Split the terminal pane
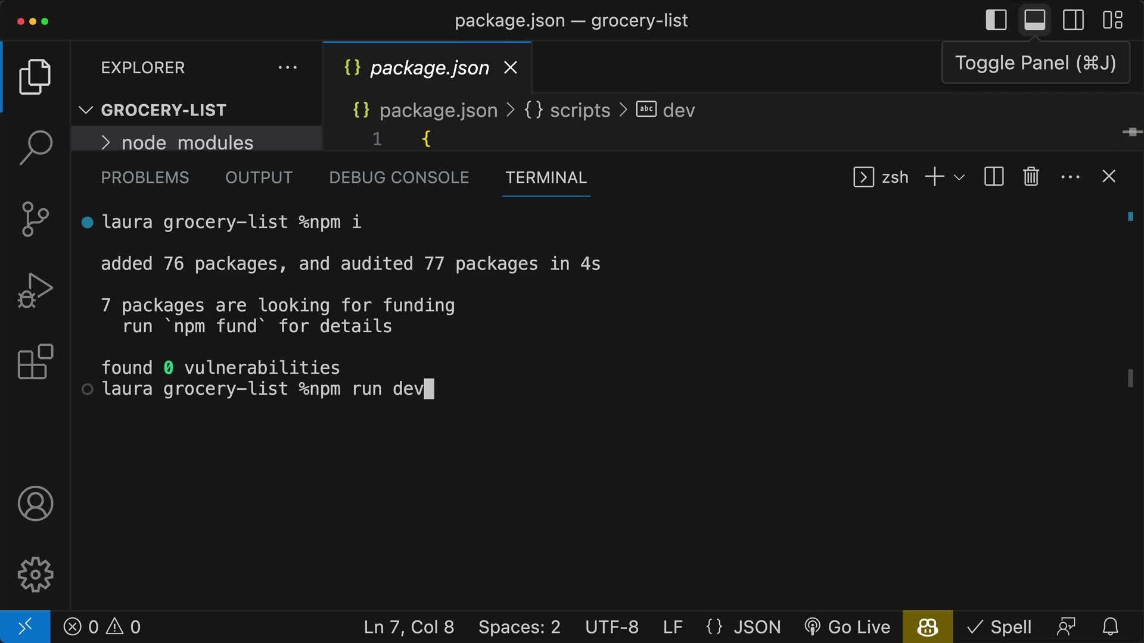The width and height of the screenshot is (1144, 643). (x=994, y=177)
